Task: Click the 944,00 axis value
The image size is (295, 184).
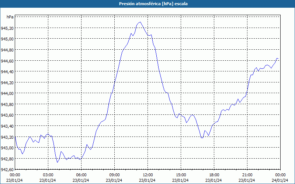Action: [x=7, y=93]
